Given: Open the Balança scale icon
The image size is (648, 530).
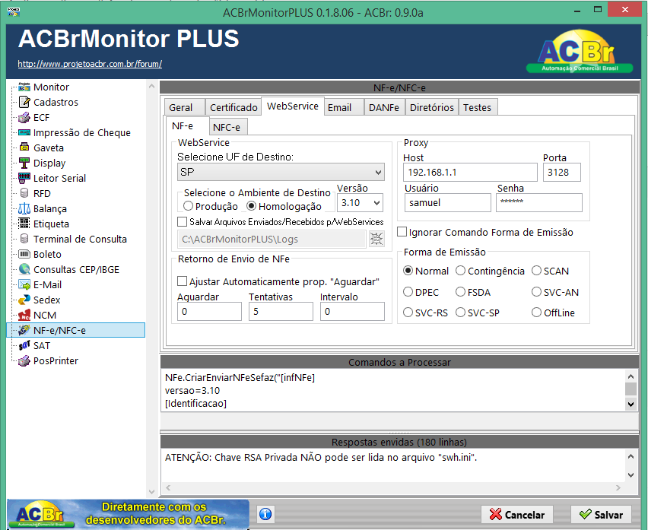Looking at the screenshot, I should (x=24, y=208).
